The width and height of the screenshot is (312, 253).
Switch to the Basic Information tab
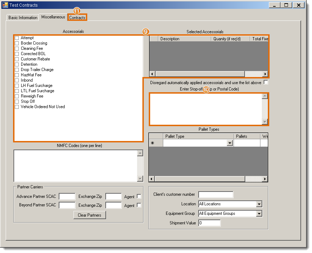pos(23,18)
